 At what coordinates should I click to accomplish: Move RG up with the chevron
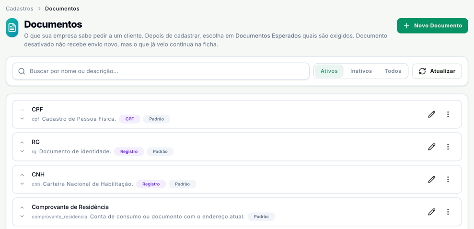pyautogui.click(x=22, y=143)
